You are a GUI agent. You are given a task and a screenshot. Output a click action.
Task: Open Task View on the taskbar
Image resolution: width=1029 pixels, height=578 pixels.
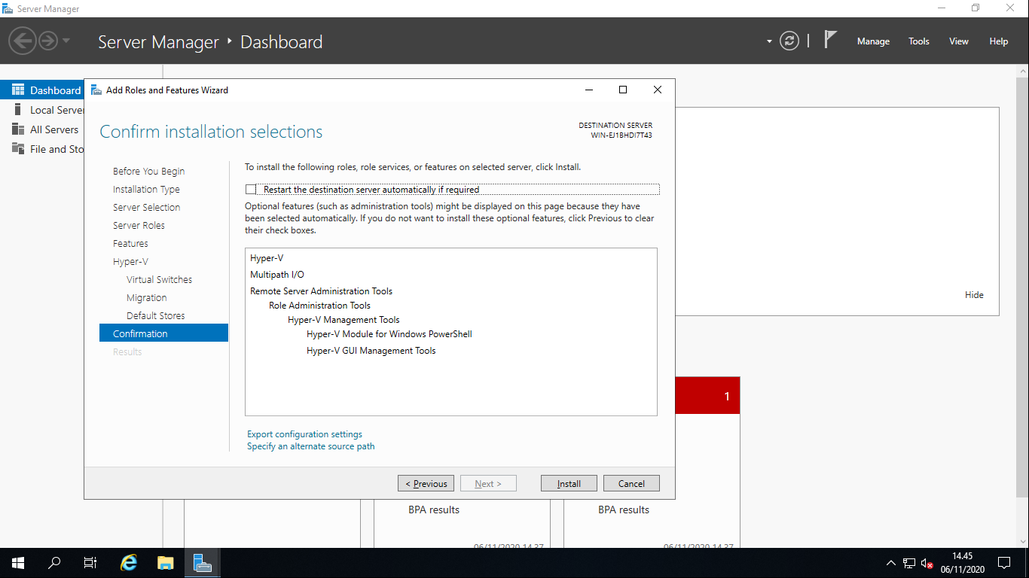pos(90,563)
